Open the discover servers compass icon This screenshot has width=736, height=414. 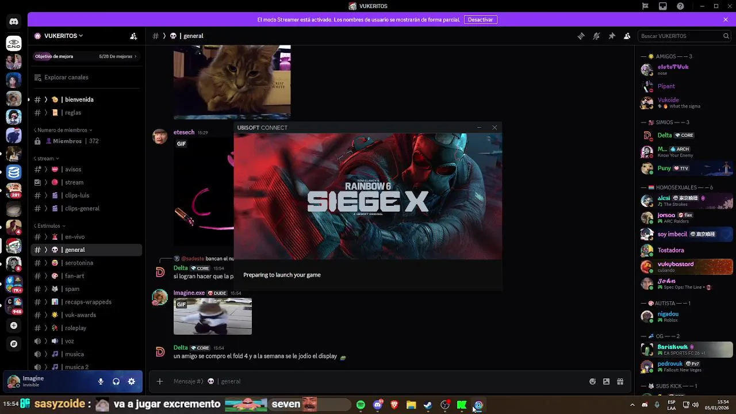click(x=14, y=344)
